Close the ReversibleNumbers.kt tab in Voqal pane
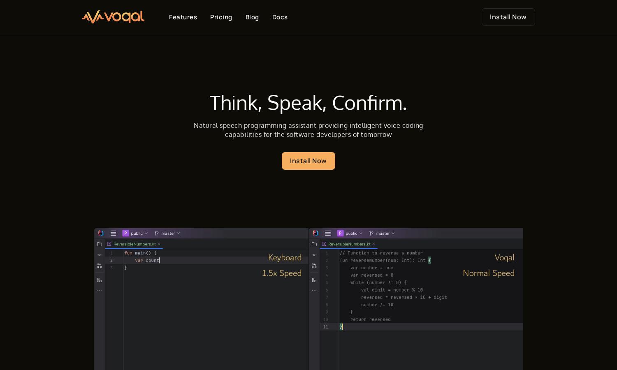The image size is (617, 370). click(x=373, y=244)
